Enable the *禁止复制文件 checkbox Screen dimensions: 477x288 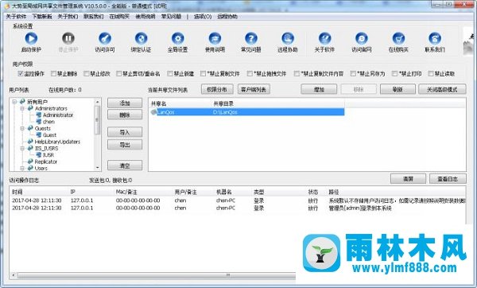coord(204,73)
